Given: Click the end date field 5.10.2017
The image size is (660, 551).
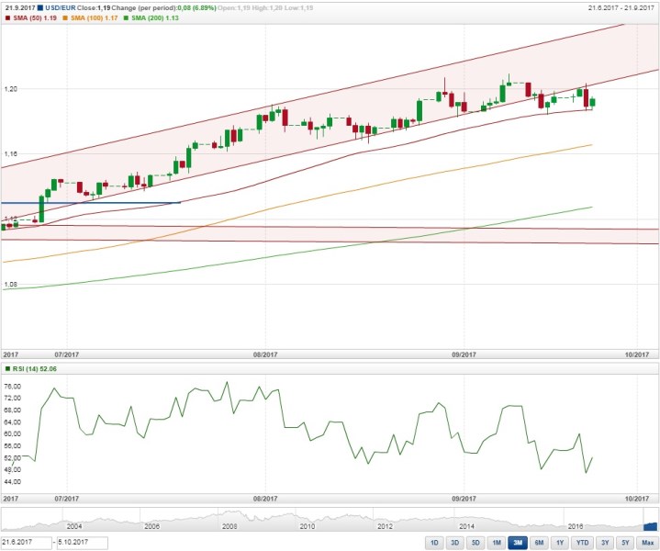Looking at the screenshot, I should (x=82, y=543).
